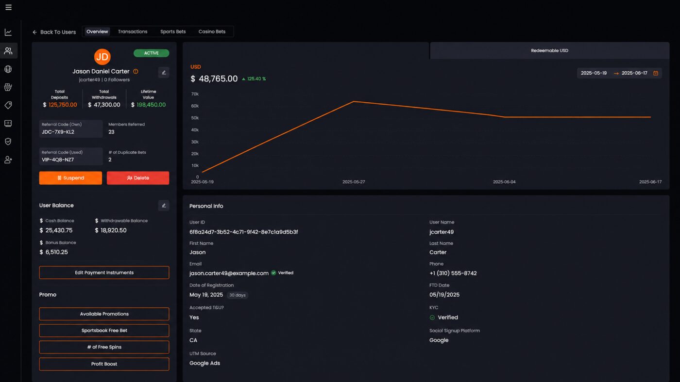Open the shield security sidebar icon

coord(8,142)
